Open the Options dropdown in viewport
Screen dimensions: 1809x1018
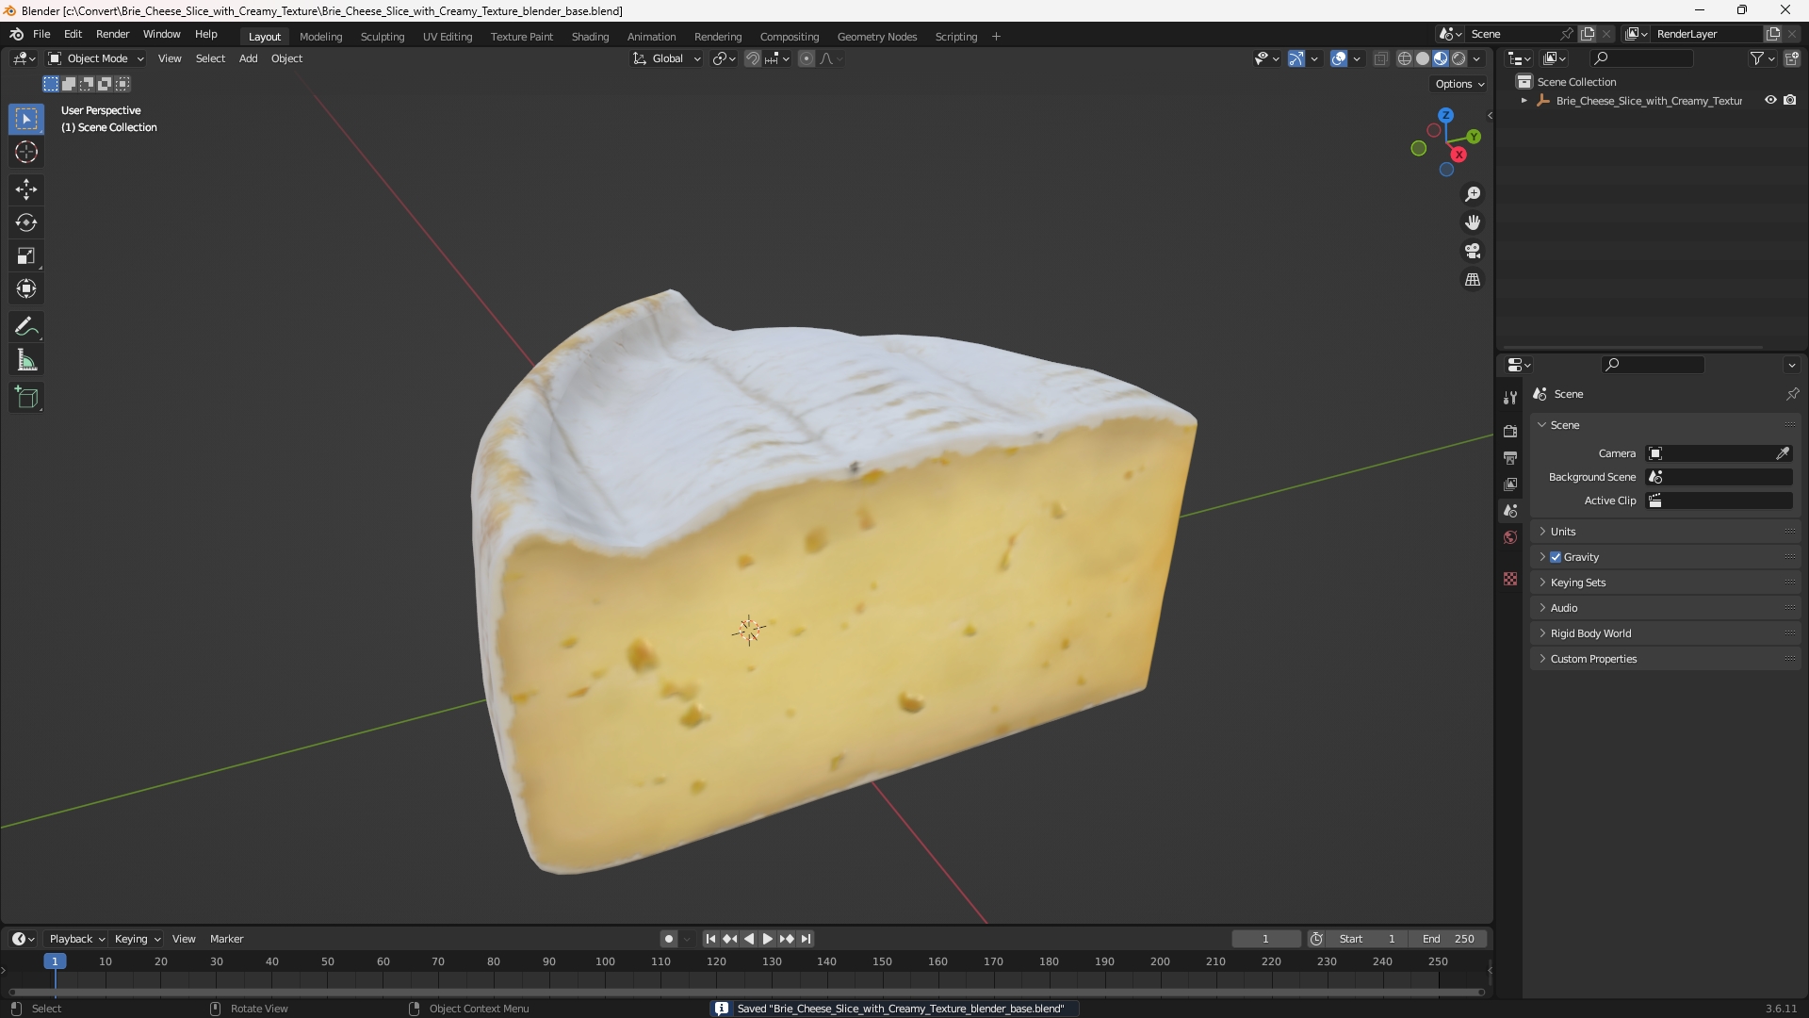point(1459,84)
